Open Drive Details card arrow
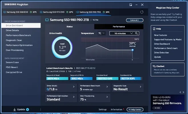 74,87
